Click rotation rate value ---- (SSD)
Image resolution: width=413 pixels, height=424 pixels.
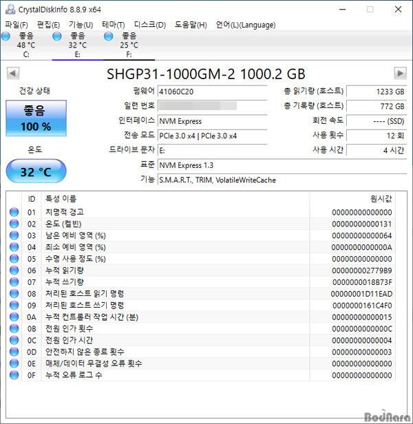pyautogui.click(x=377, y=121)
